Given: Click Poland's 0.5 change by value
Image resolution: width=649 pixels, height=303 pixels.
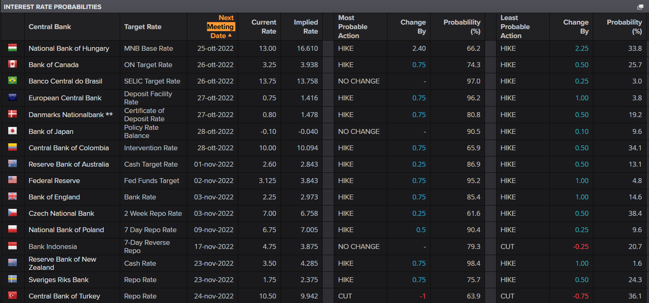Looking at the screenshot, I should (421, 230).
